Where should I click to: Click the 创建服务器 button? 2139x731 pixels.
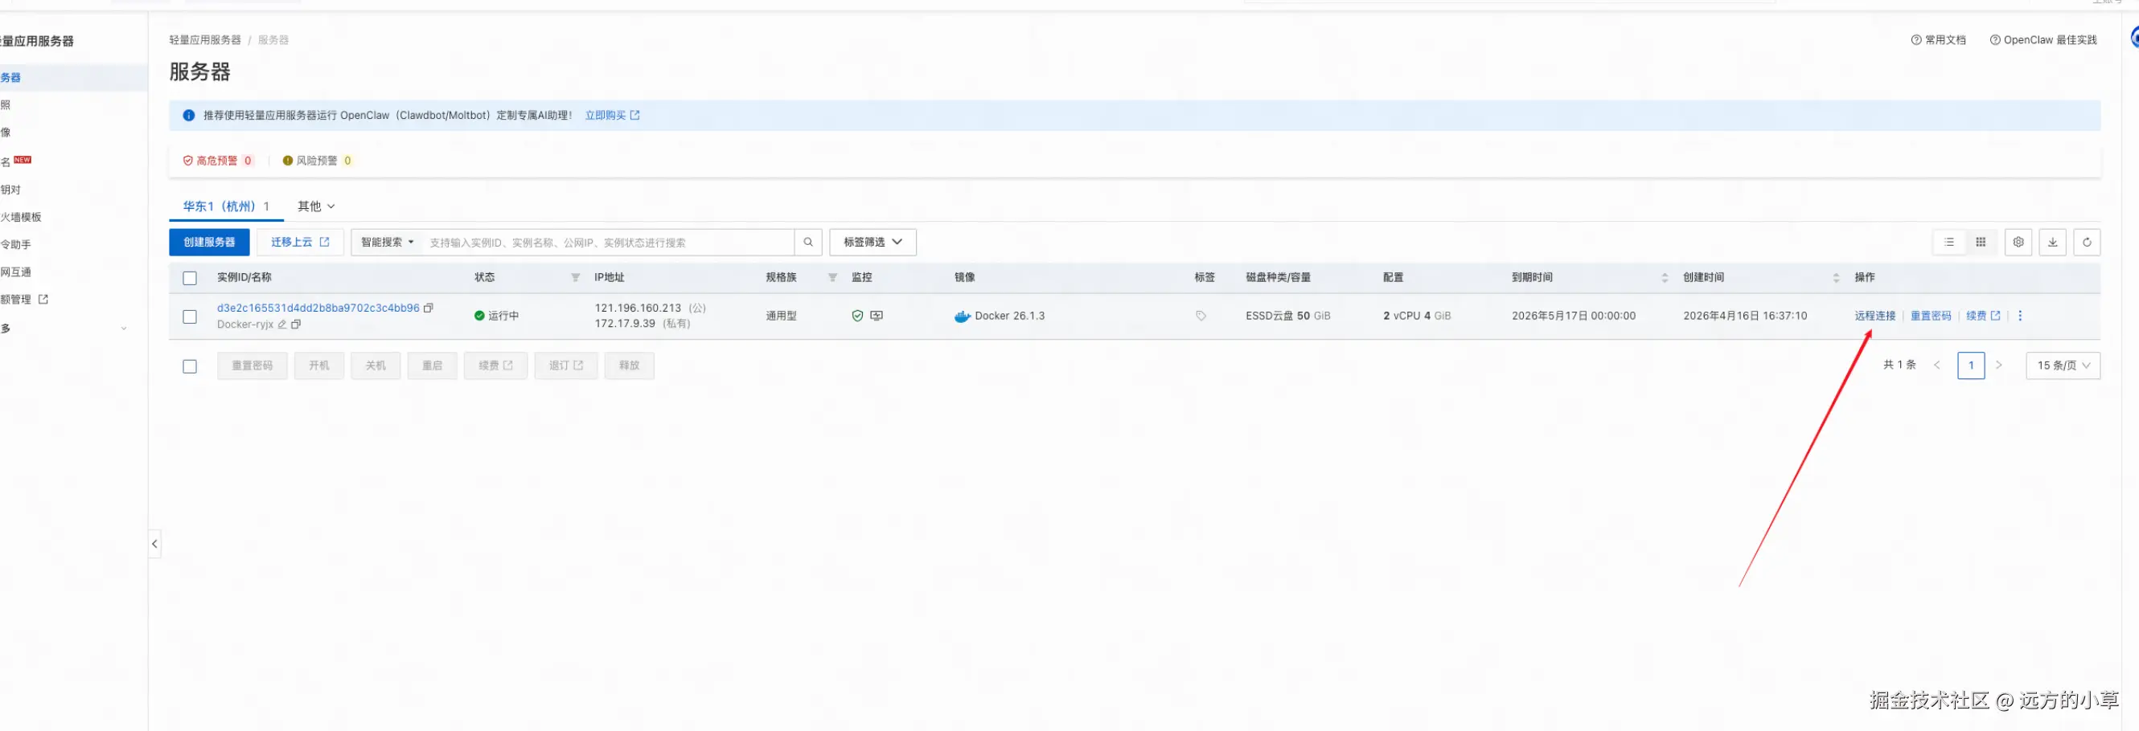tap(209, 243)
